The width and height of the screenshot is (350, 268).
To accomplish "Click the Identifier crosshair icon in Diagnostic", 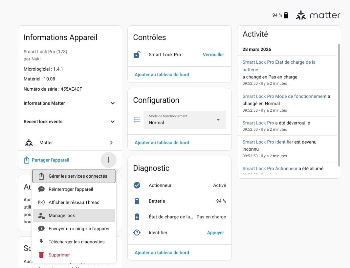I will [137, 233].
